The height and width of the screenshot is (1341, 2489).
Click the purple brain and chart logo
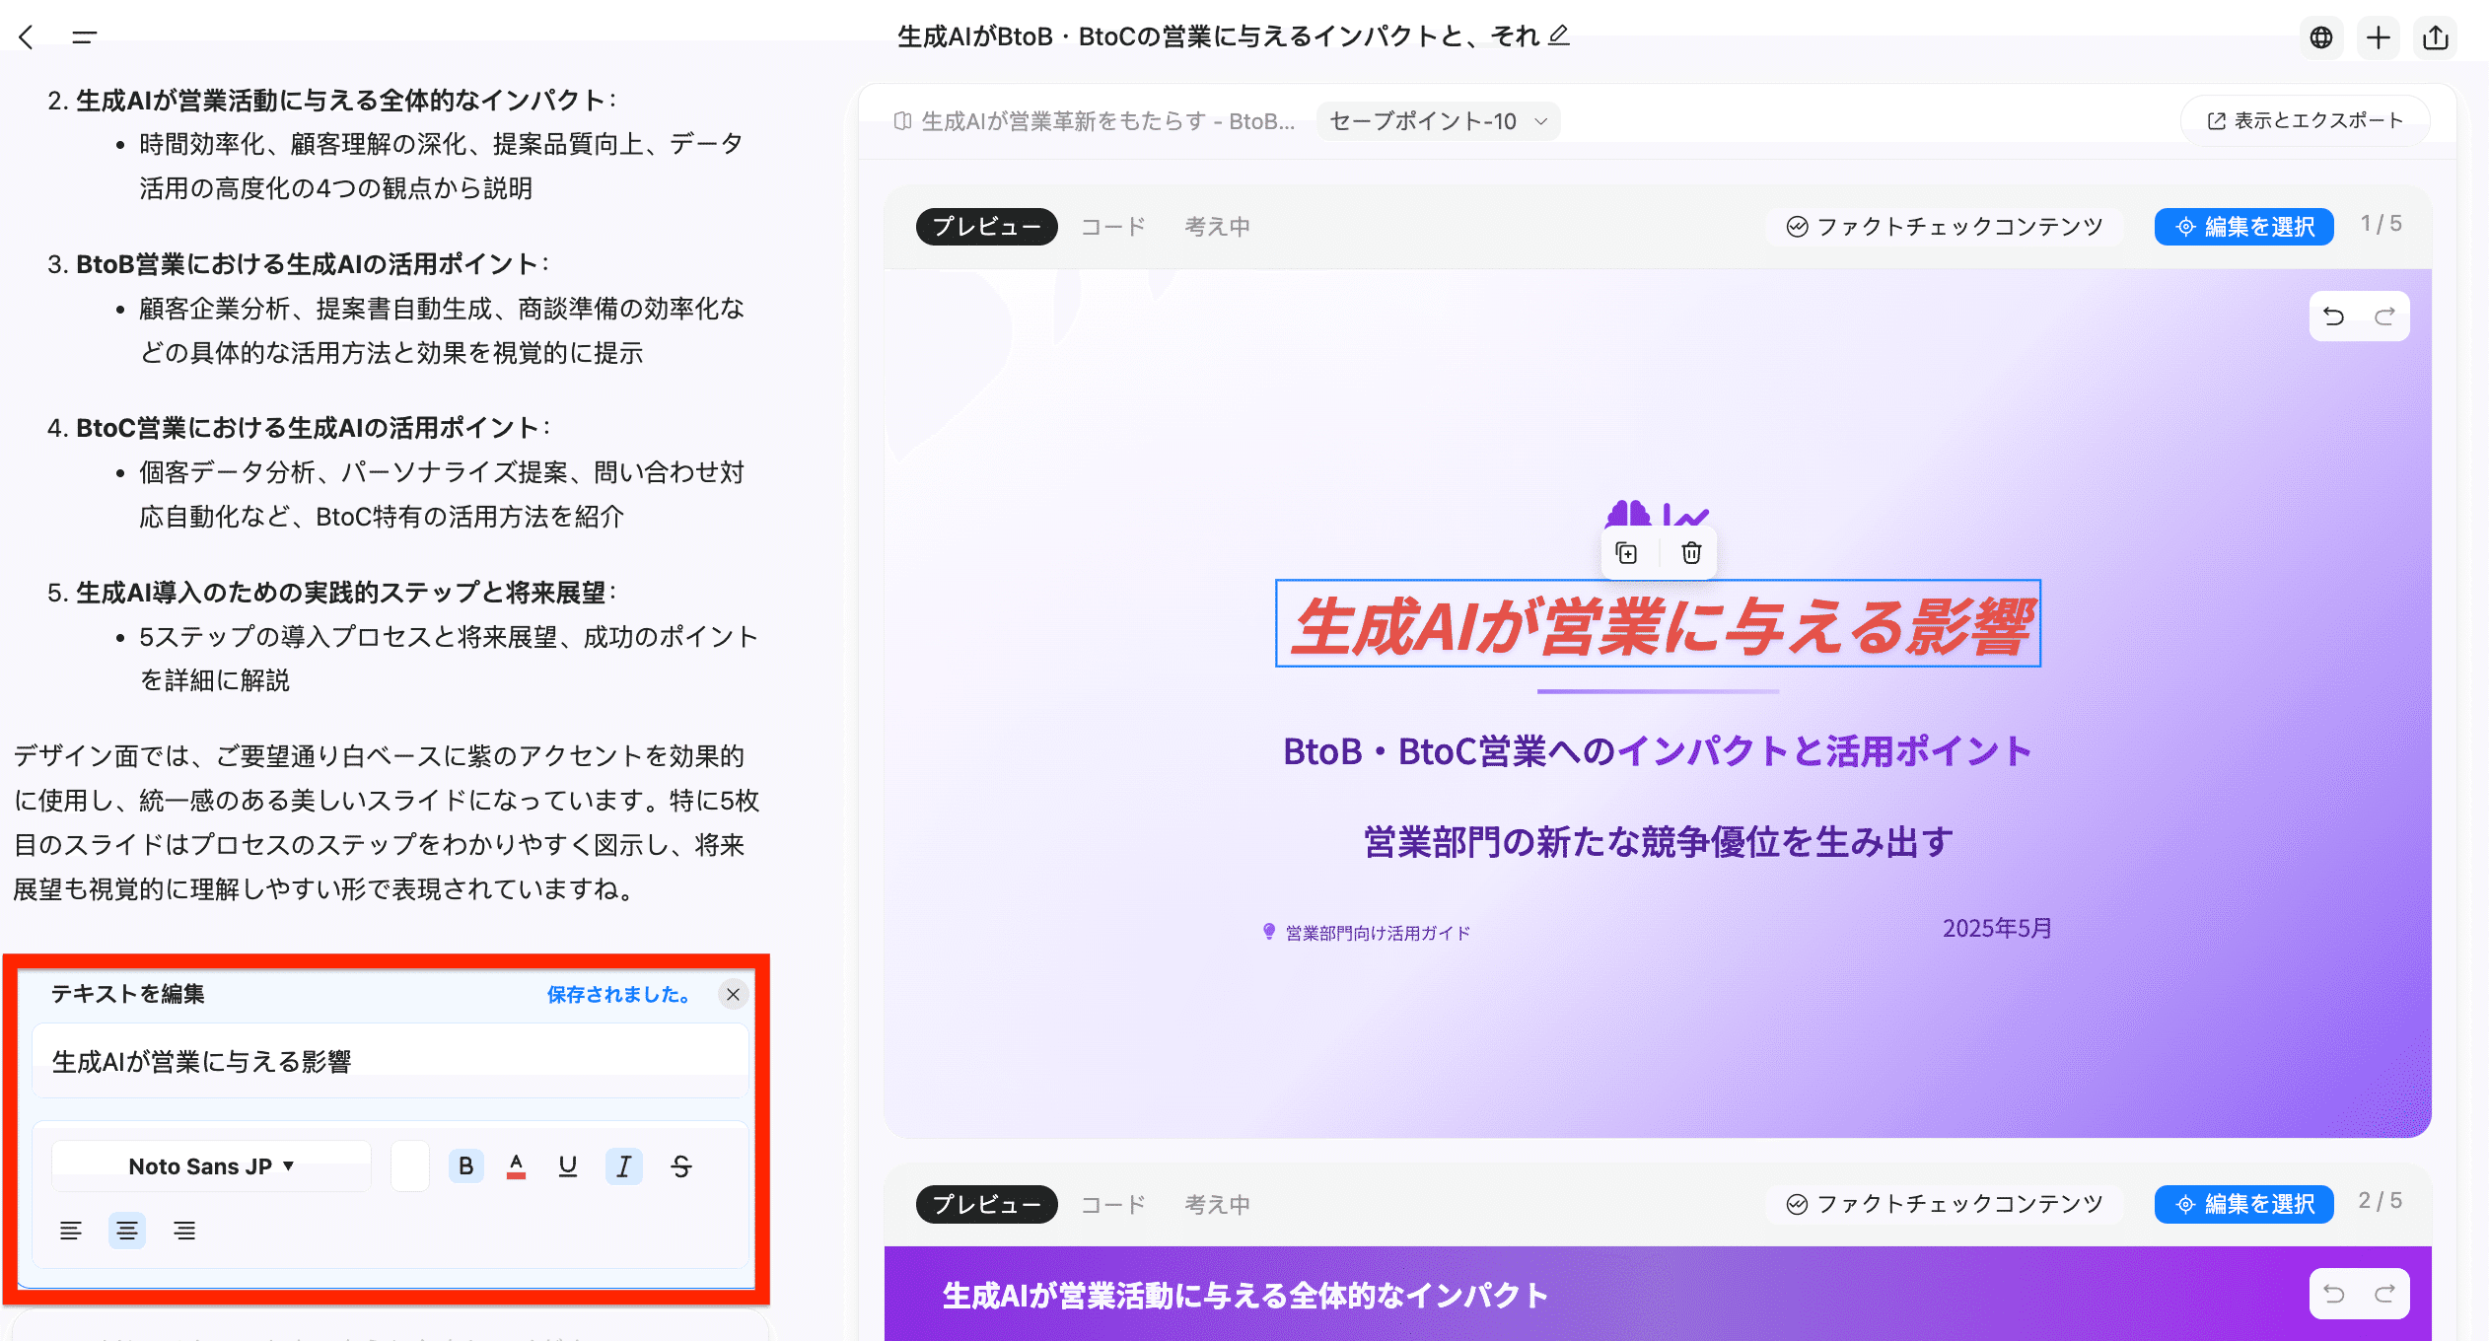click(x=1657, y=514)
